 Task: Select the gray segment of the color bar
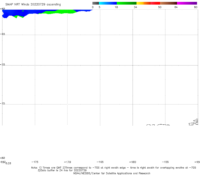(96, 3)
